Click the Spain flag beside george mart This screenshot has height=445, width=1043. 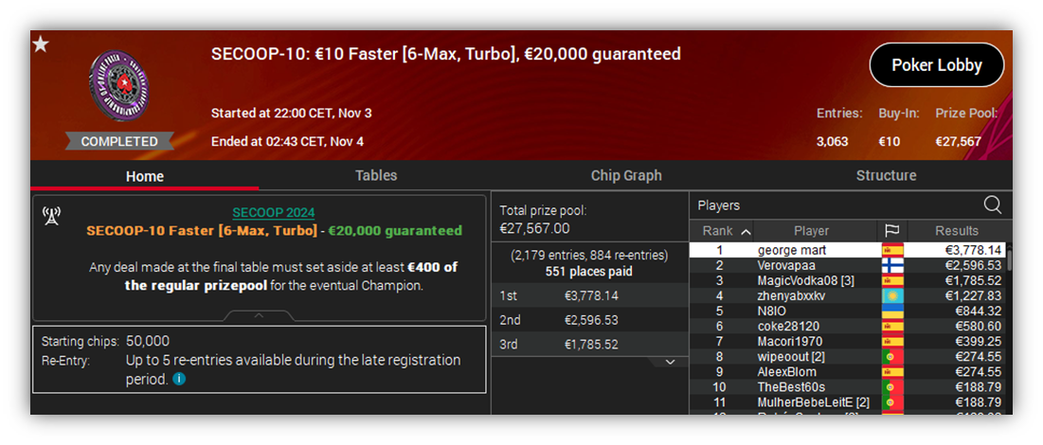tap(892, 251)
